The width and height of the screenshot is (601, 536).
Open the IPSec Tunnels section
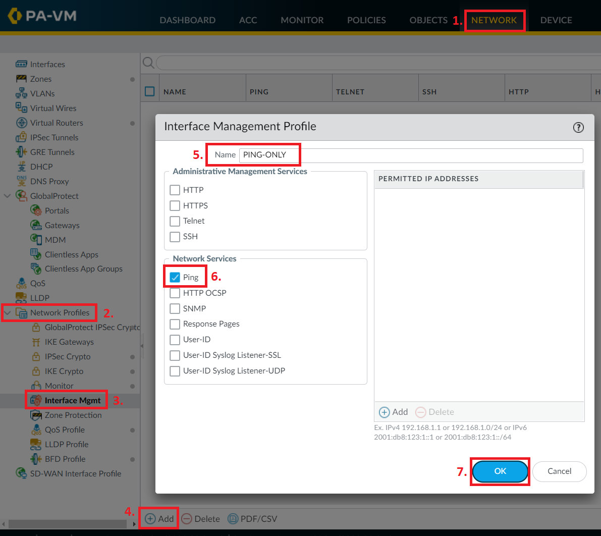(54, 137)
